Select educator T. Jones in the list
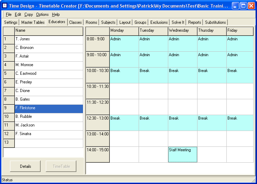The width and height of the screenshot is (257, 184). pyautogui.click(x=49, y=39)
